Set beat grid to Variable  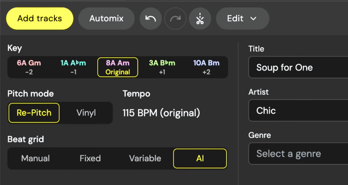point(145,158)
